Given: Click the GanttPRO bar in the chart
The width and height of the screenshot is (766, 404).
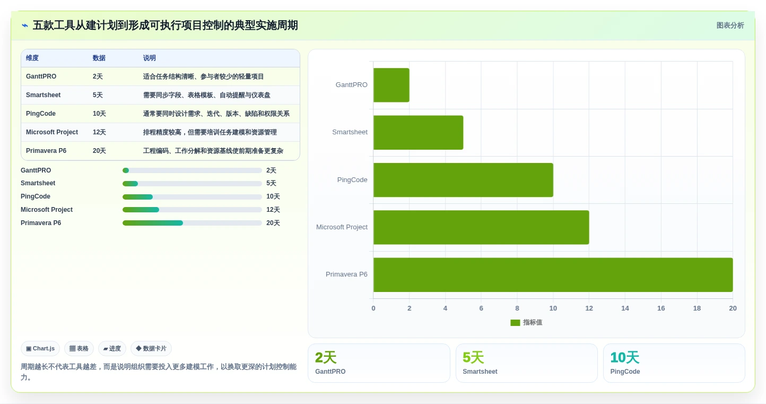Looking at the screenshot, I should (391, 85).
